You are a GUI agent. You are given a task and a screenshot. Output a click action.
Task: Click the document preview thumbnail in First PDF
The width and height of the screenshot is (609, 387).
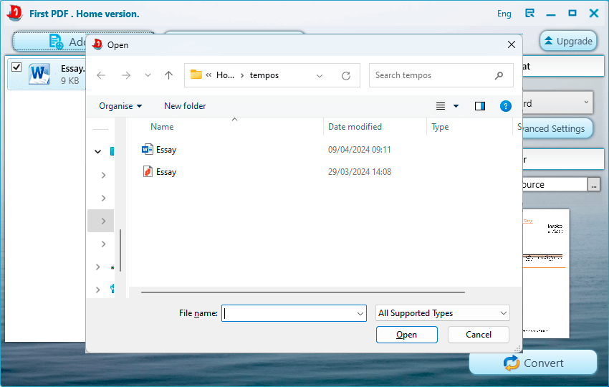(546, 274)
